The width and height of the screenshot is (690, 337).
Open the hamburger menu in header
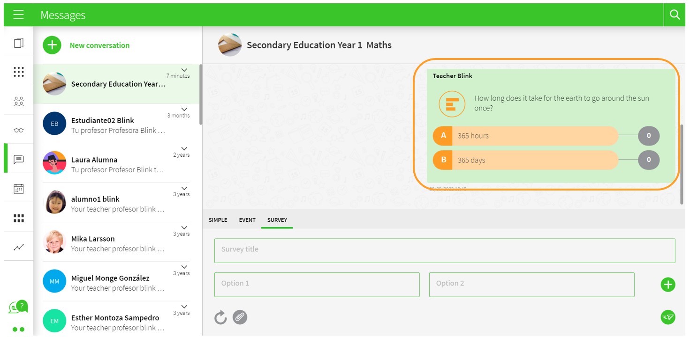click(x=18, y=15)
